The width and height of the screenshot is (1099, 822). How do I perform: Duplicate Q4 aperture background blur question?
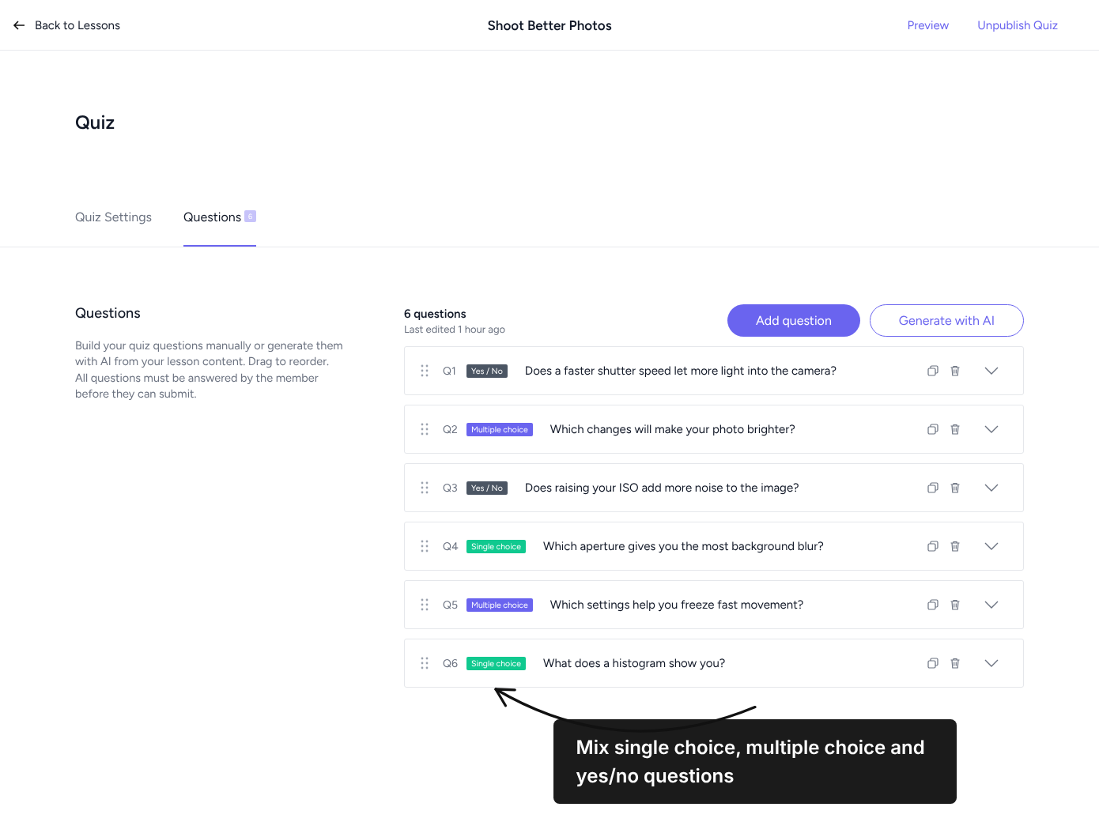tap(933, 546)
